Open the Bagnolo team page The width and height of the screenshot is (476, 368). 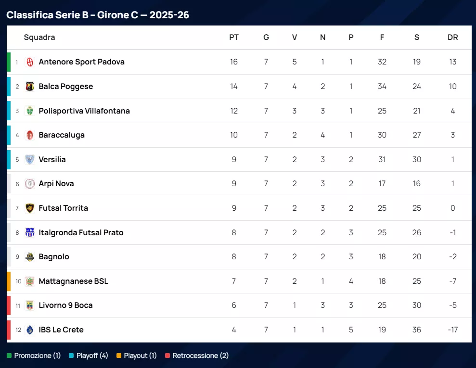click(x=54, y=257)
